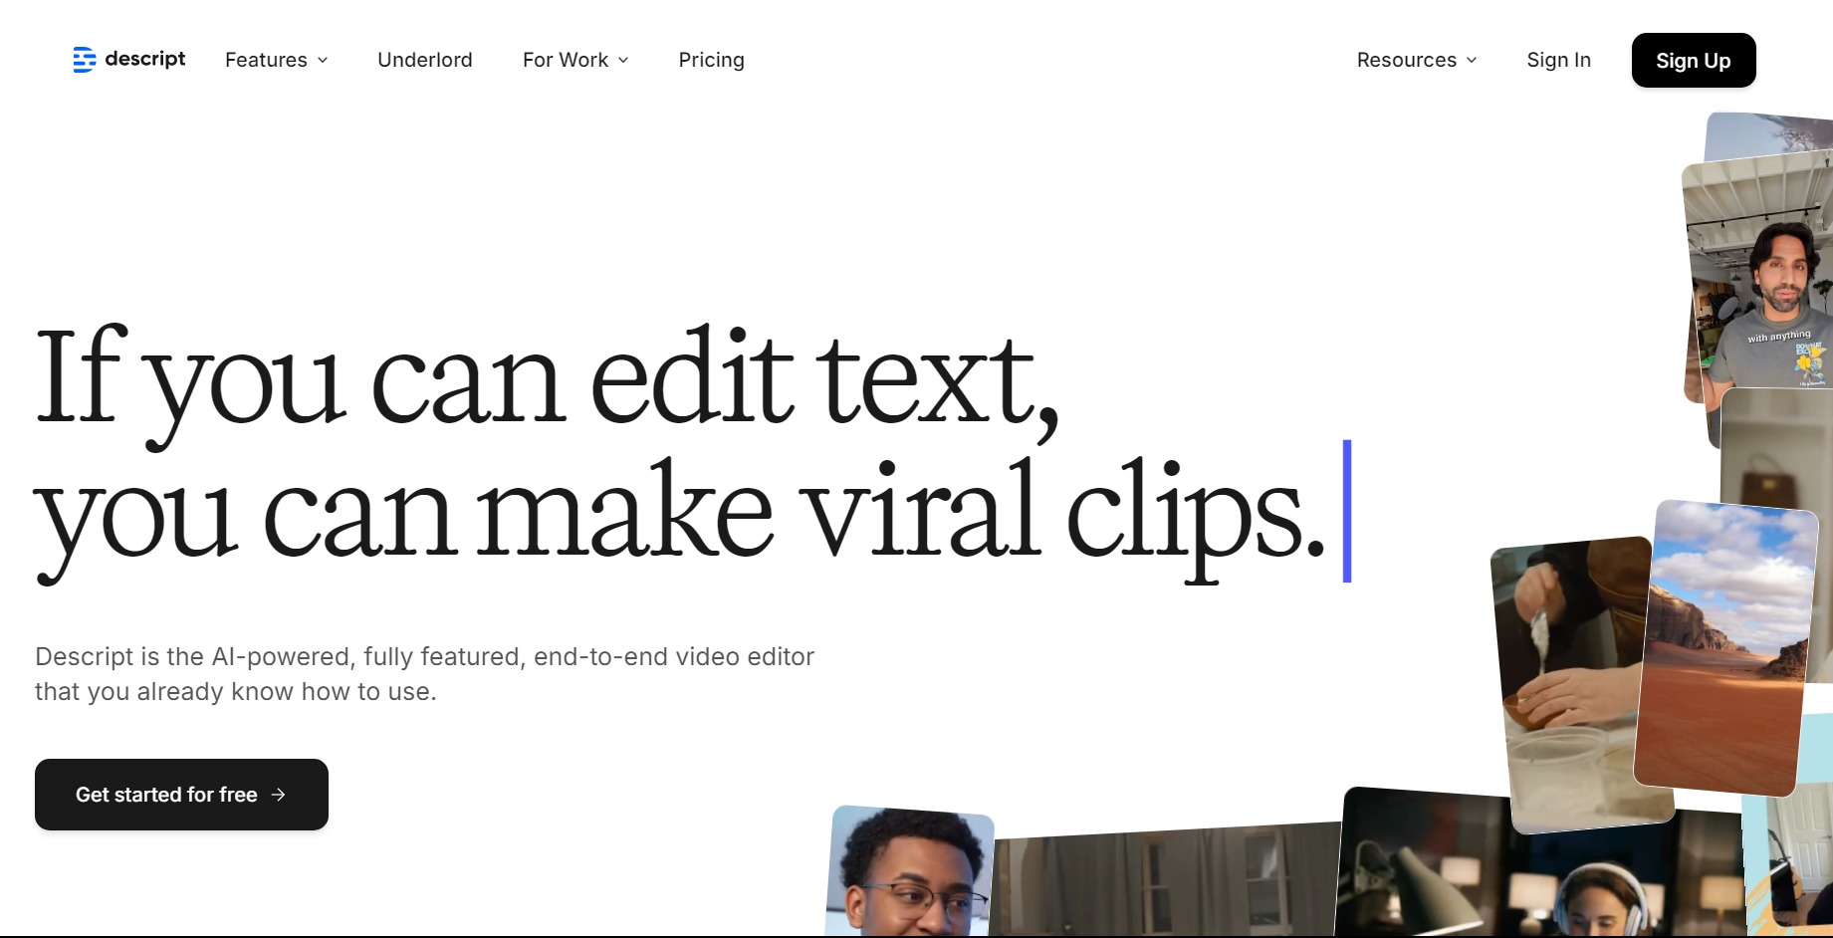1833x938 pixels.
Task: Click the descript wordmark text
Action: pyautogui.click(x=145, y=59)
